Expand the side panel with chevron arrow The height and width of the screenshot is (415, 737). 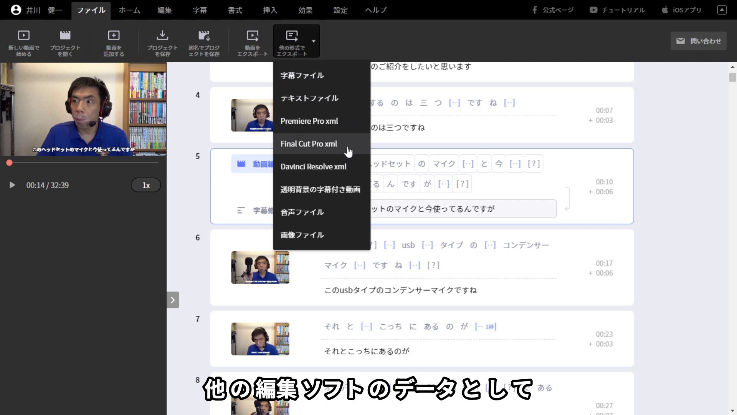pos(173,300)
